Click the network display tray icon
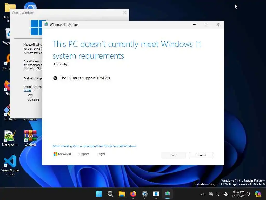 (219, 194)
